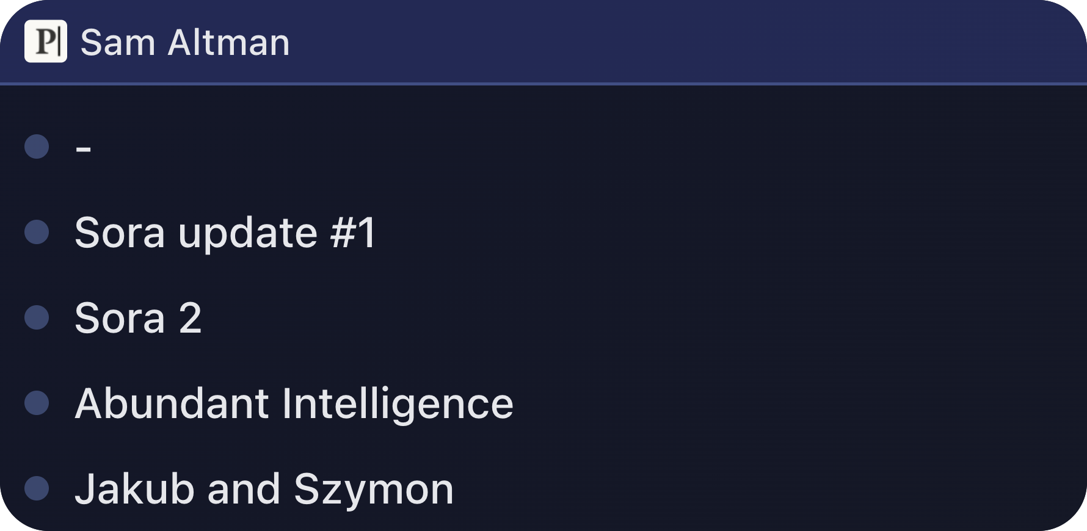Click the #1 in Sora update title
Image resolution: width=1087 pixels, height=531 pixels.
pyautogui.click(x=353, y=233)
